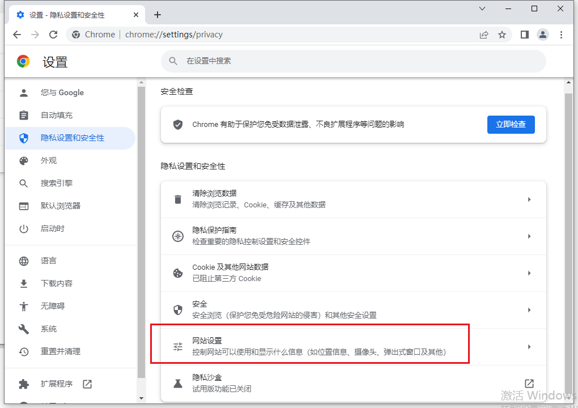Expand Cookie 及其他网站数据 with its arrow
This screenshot has height=408, width=578.
pyautogui.click(x=529, y=273)
